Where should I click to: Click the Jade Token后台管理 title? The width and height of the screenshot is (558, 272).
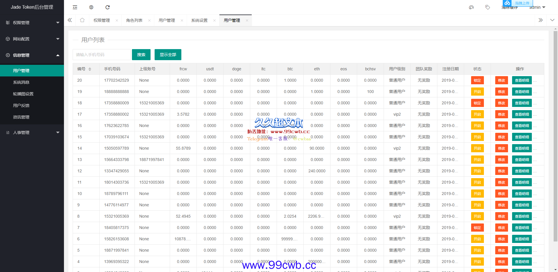tap(32, 7)
